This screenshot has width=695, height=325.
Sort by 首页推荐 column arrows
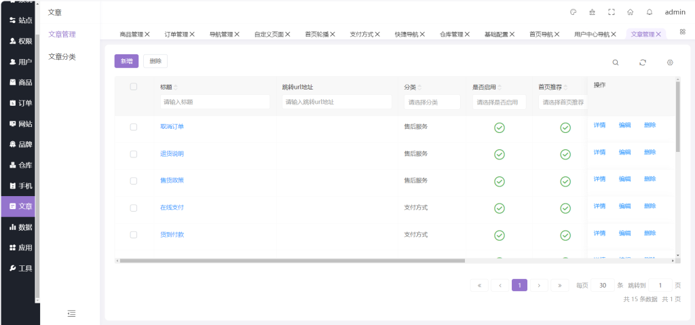click(x=565, y=87)
